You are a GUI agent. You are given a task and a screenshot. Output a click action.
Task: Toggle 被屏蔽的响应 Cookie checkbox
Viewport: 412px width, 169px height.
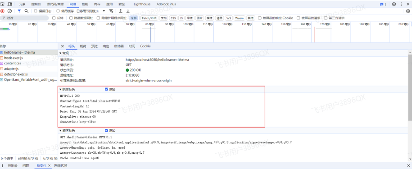260,18
